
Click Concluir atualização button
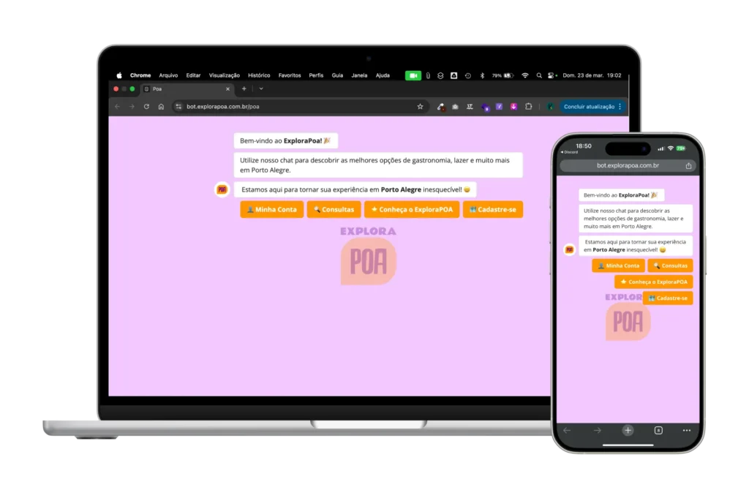tap(589, 107)
